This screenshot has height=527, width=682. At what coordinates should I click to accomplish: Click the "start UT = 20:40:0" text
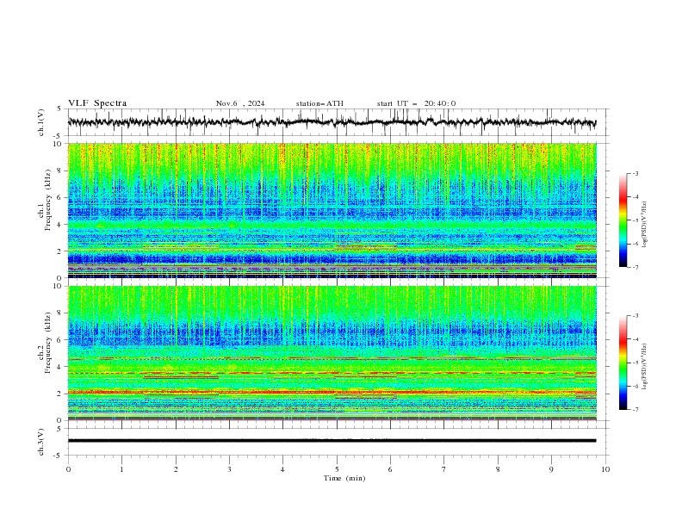(x=416, y=103)
